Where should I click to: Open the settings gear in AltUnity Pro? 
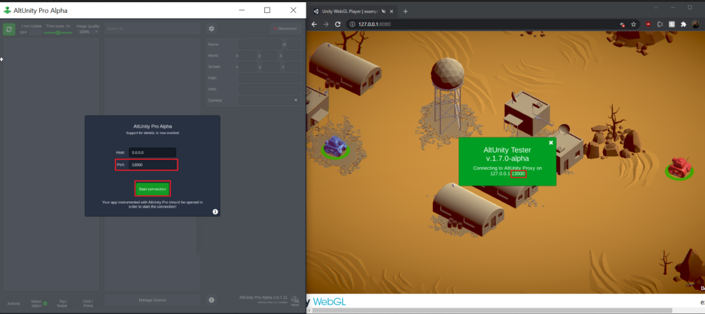point(211,29)
